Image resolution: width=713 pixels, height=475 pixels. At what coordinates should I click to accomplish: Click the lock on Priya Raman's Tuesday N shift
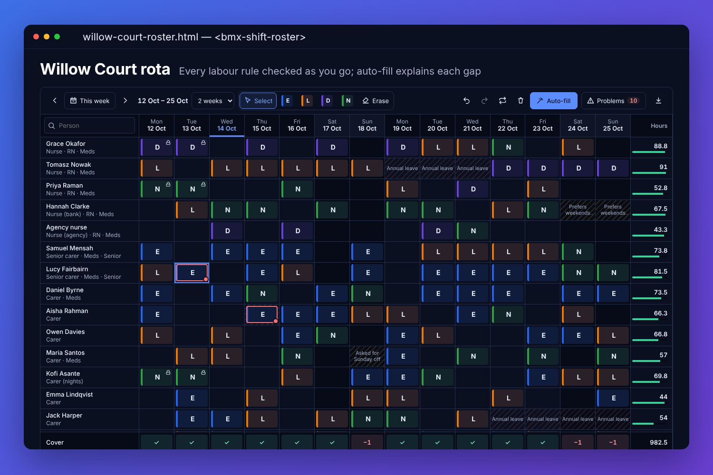pos(203,184)
